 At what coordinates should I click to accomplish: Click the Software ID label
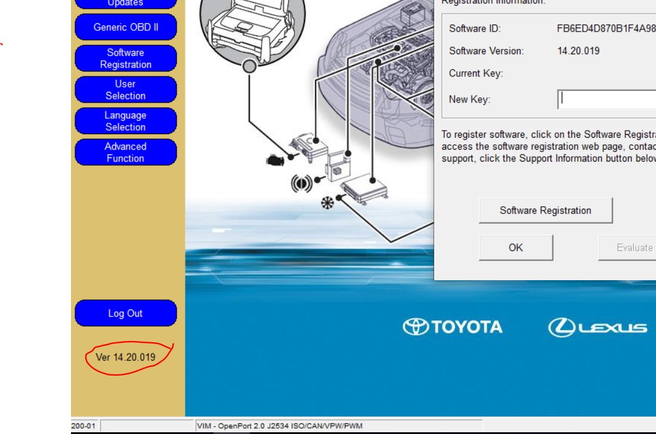[475, 29]
